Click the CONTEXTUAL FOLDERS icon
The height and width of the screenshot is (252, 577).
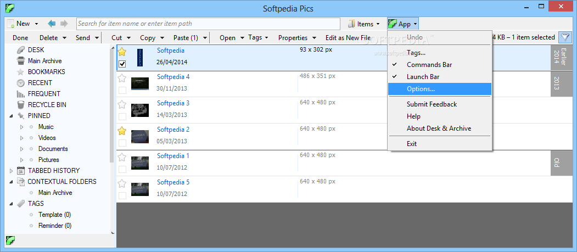pos(21,182)
